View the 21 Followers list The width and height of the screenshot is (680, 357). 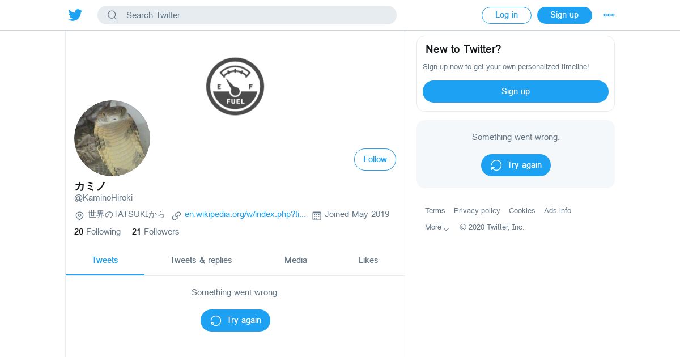155,232
